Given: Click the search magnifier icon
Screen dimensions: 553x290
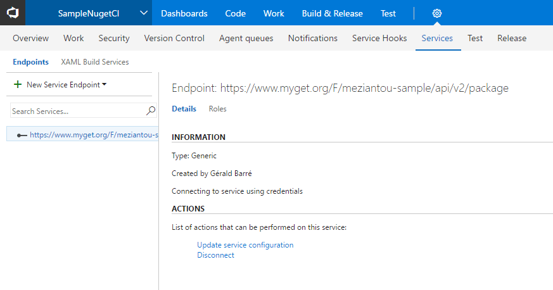Looking at the screenshot, I should click(x=151, y=111).
